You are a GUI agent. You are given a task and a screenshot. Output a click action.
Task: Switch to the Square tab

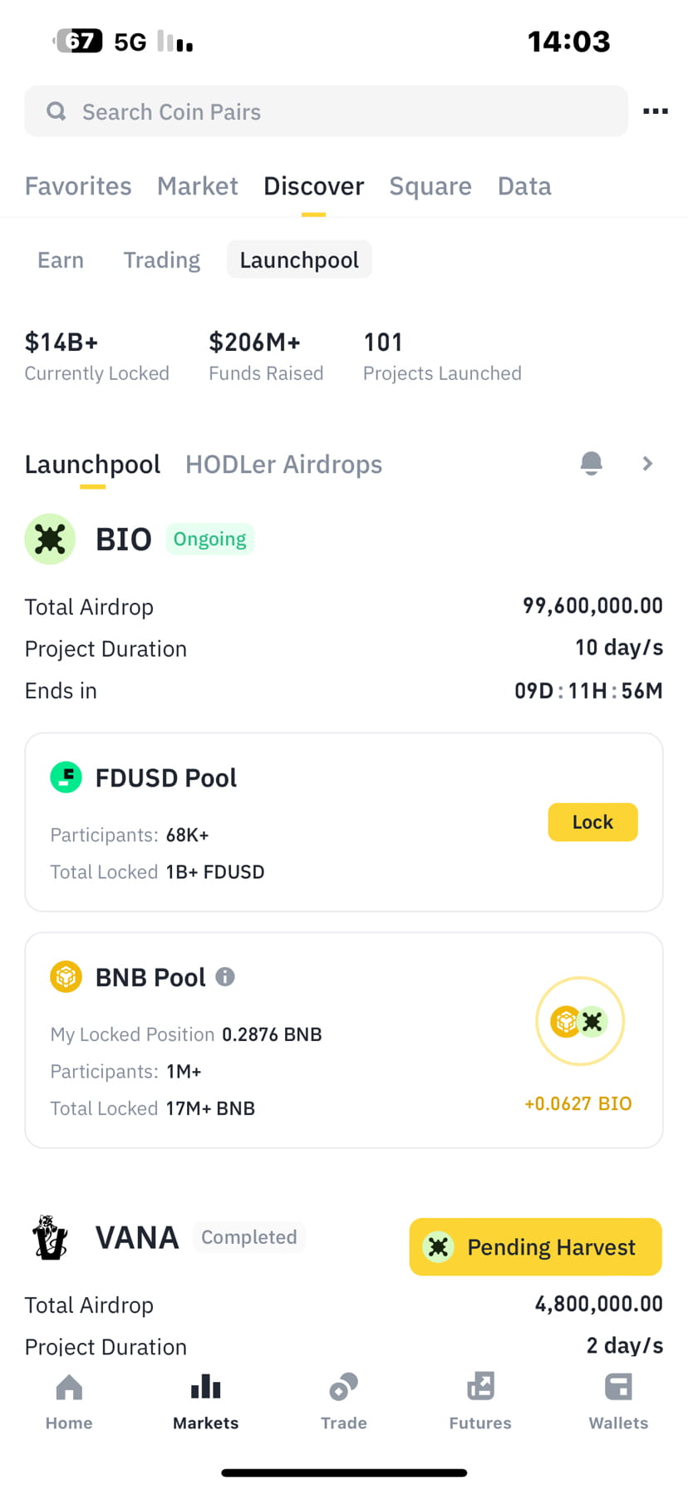coord(430,186)
